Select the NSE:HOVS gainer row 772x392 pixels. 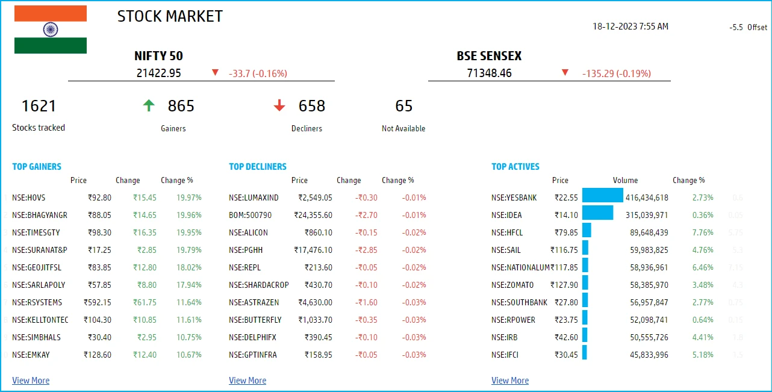[107, 198]
